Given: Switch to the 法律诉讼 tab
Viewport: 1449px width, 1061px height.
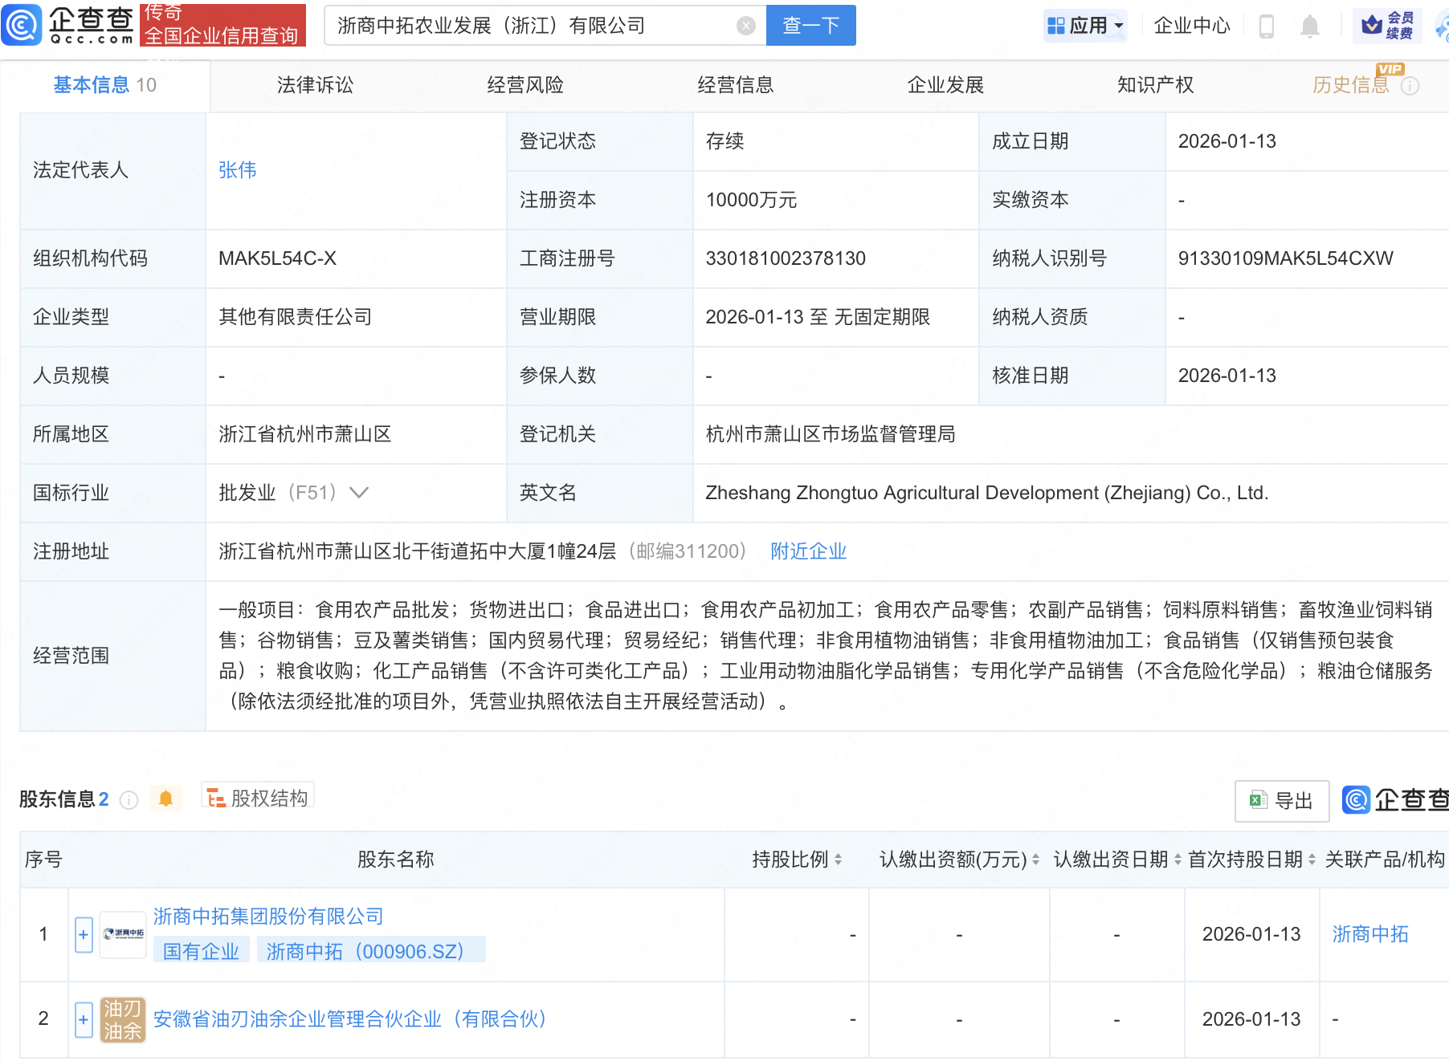Looking at the screenshot, I should (315, 85).
